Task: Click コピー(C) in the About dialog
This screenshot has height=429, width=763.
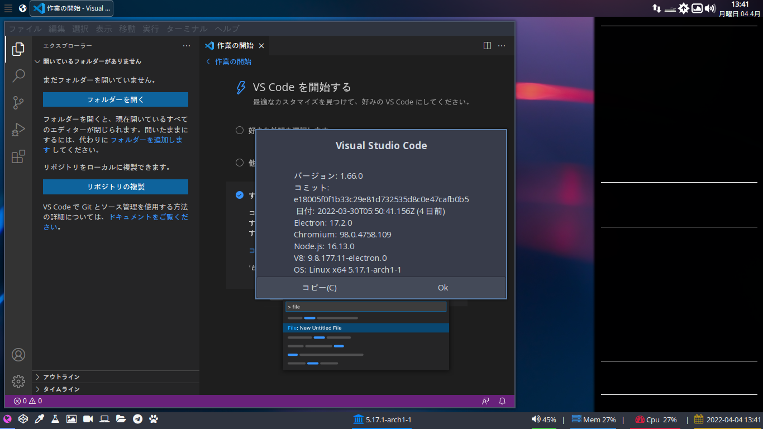Action: point(319,288)
